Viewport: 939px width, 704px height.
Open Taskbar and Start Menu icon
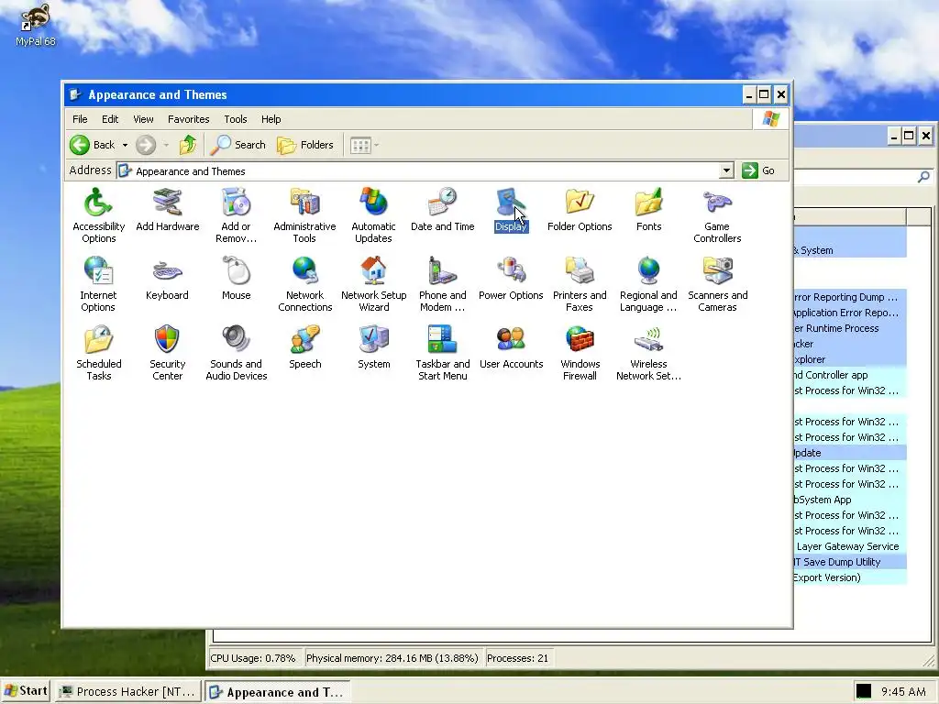[443, 353]
